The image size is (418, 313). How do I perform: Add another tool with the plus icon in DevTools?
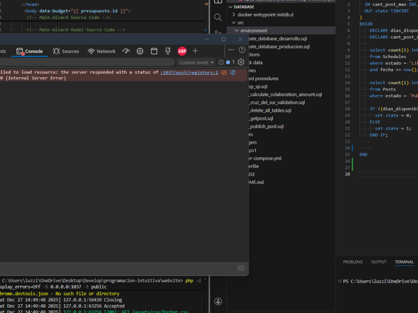(x=195, y=51)
